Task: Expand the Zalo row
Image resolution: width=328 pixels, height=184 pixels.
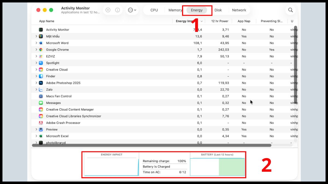Action: point(36,89)
